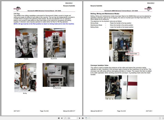The width and height of the screenshot is (164, 120).
Task: Click the Maintenance Mode row text
Action: coord(112,25)
